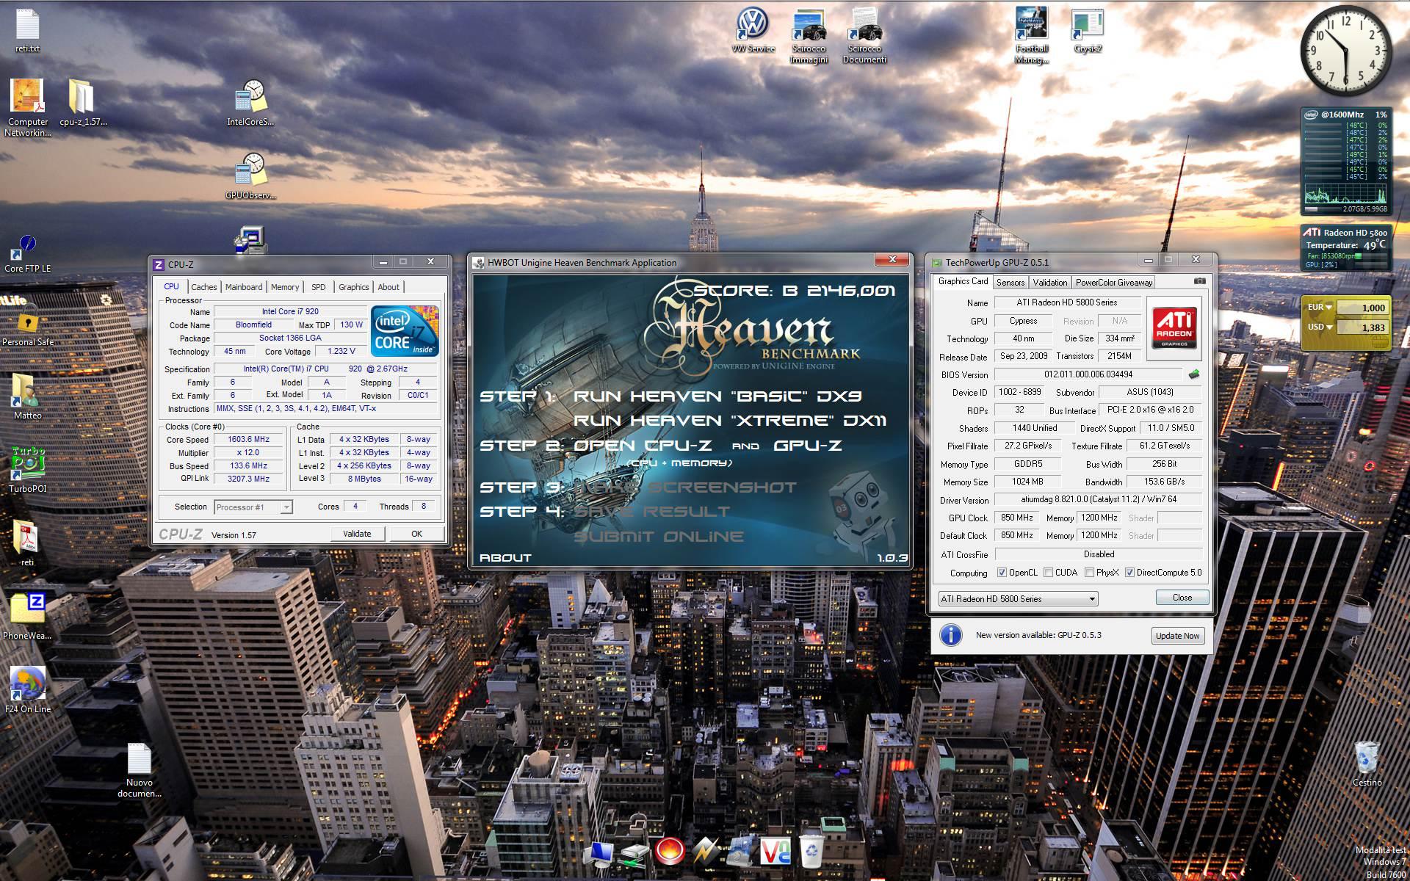Open My Computer in the dock

tap(600, 853)
